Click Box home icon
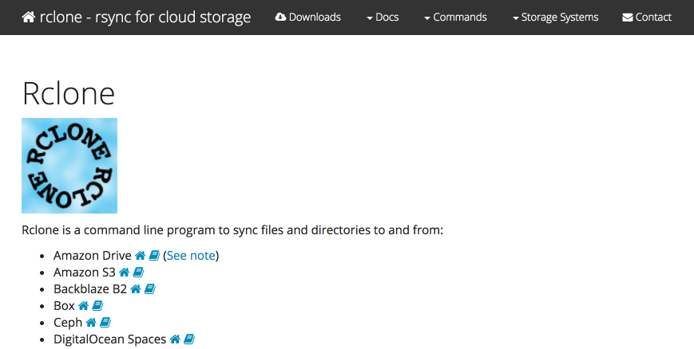Viewport: 694px width, 349px height. [83, 306]
